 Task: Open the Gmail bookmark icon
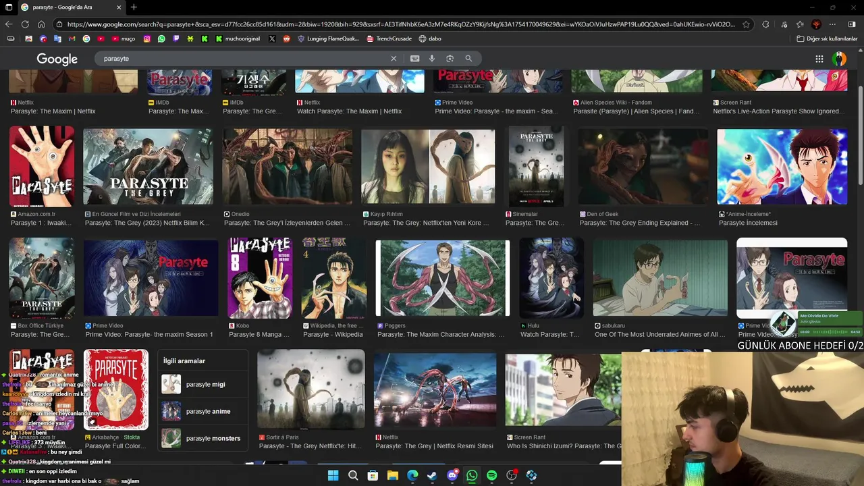[x=72, y=38]
